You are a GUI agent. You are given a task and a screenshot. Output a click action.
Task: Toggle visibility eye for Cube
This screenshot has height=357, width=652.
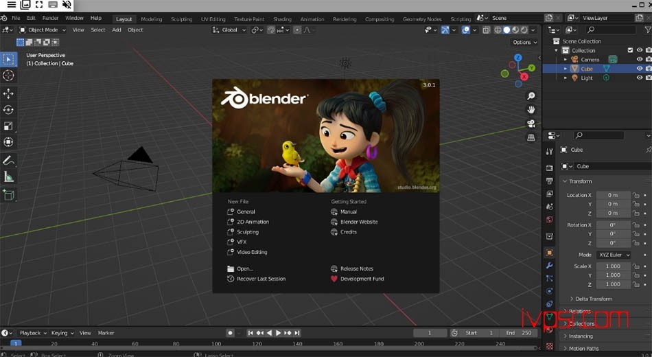640,69
